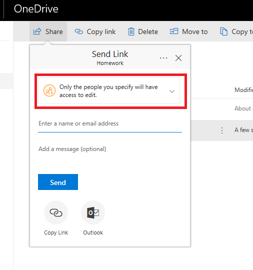Select the Move to command label
253x270 pixels.
(195, 31)
